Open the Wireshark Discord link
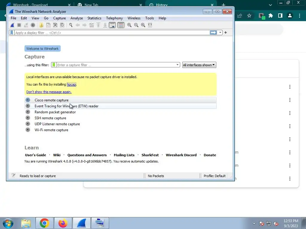Viewport: 306px width, 229px height. tap(181, 155)
